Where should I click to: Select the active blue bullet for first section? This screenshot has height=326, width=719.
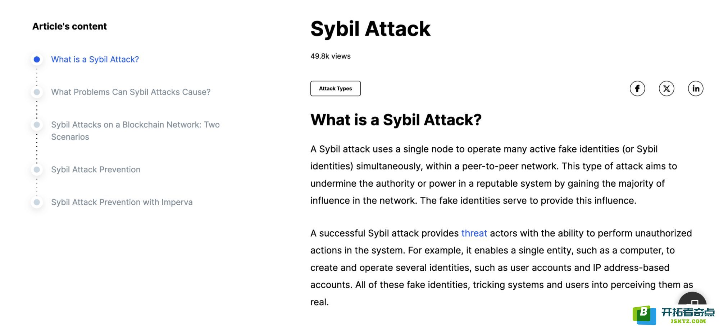point(37,60)
